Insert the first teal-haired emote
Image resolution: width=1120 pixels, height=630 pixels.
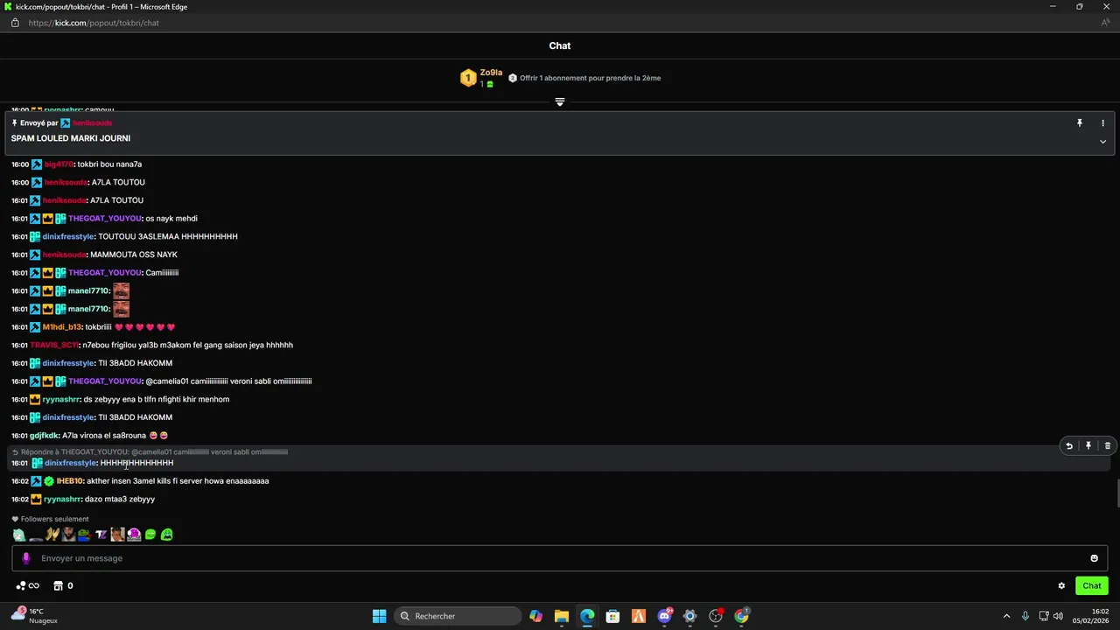pos(19,535)
